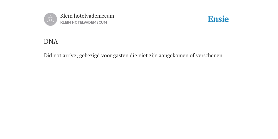Viewport: 278px width, 139px height.
Task: Click the word "voor" in the definition text
Action: [x=106, y=55]
